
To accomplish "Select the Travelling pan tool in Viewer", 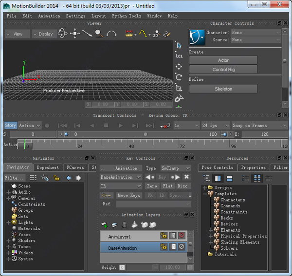I will [75, 34].
